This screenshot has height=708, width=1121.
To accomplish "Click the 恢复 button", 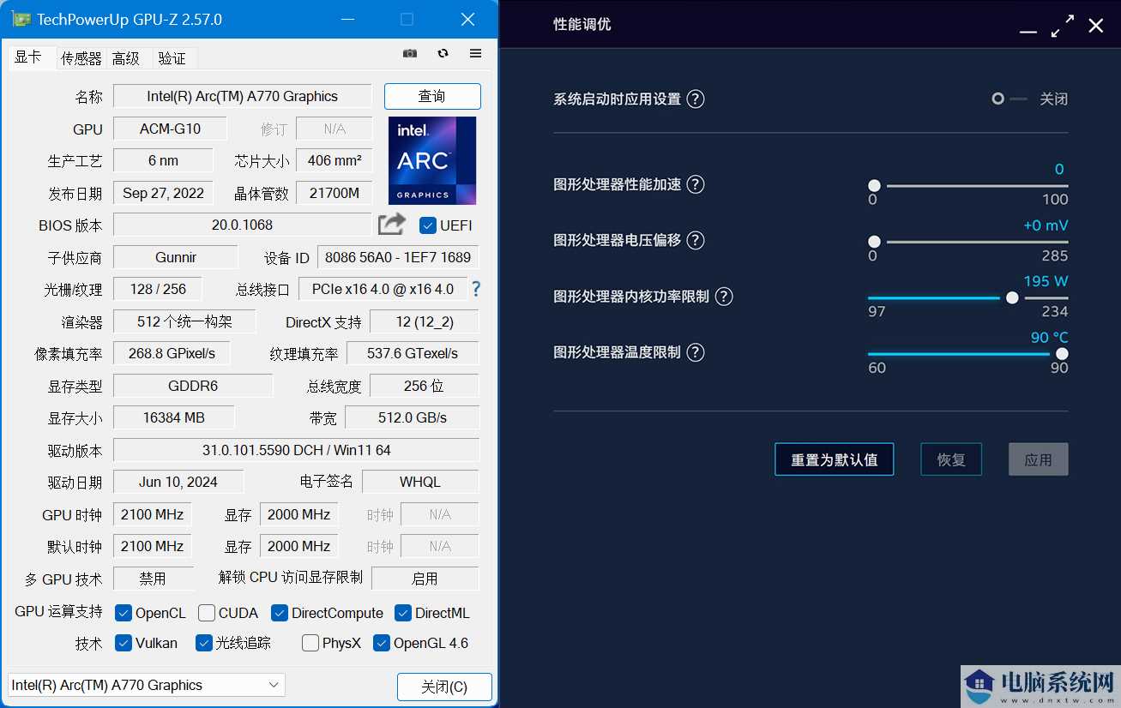I will pos(951,459).
